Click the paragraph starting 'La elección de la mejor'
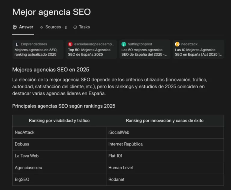 tap(110, 87)
